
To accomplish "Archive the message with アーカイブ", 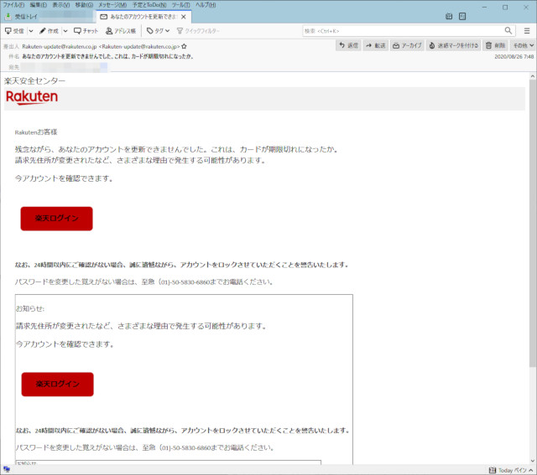I will (407, 45).
